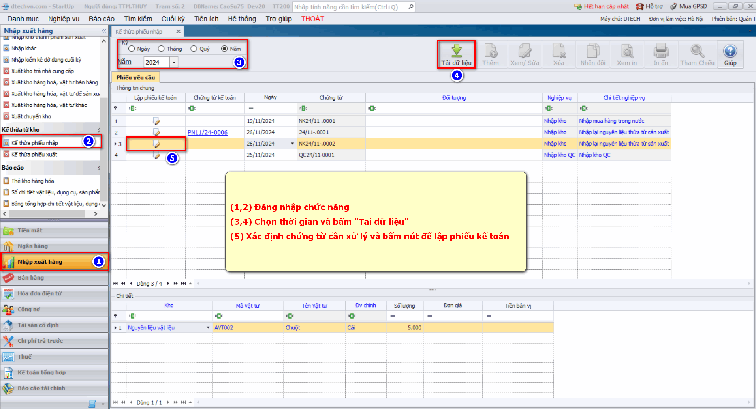Click the Xem in print preview icon

click(x=627, y=51)
